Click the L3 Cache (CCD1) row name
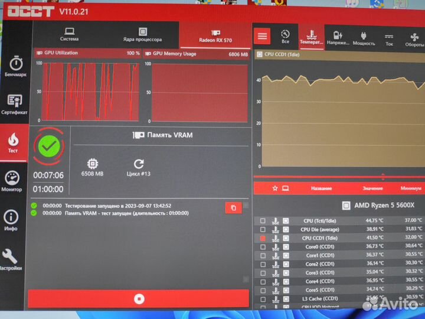 [x=320, y=299]
